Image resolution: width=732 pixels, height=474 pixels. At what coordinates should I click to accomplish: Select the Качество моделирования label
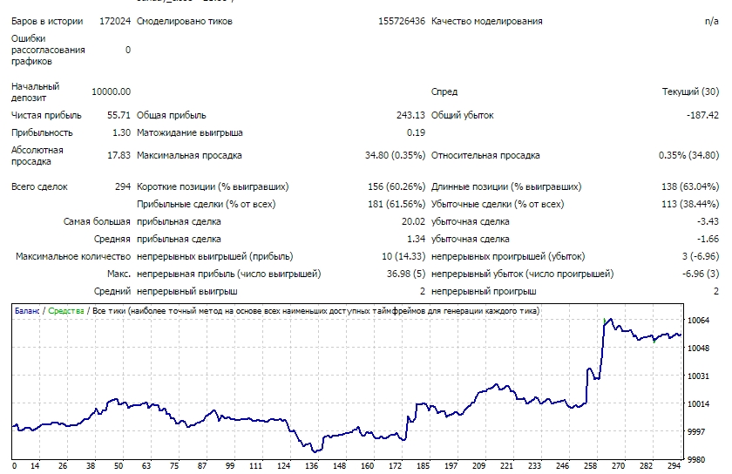click(486, 22)
